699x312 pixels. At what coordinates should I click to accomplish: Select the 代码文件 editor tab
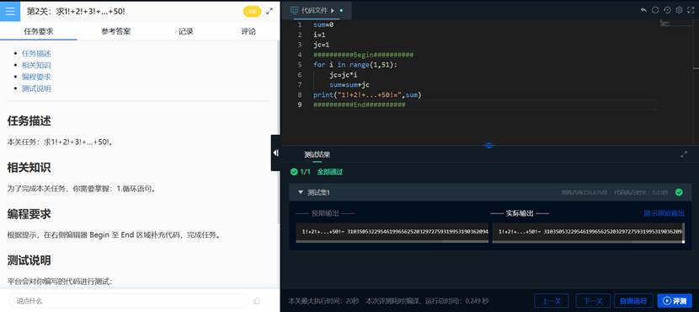[x=317, y=10]
